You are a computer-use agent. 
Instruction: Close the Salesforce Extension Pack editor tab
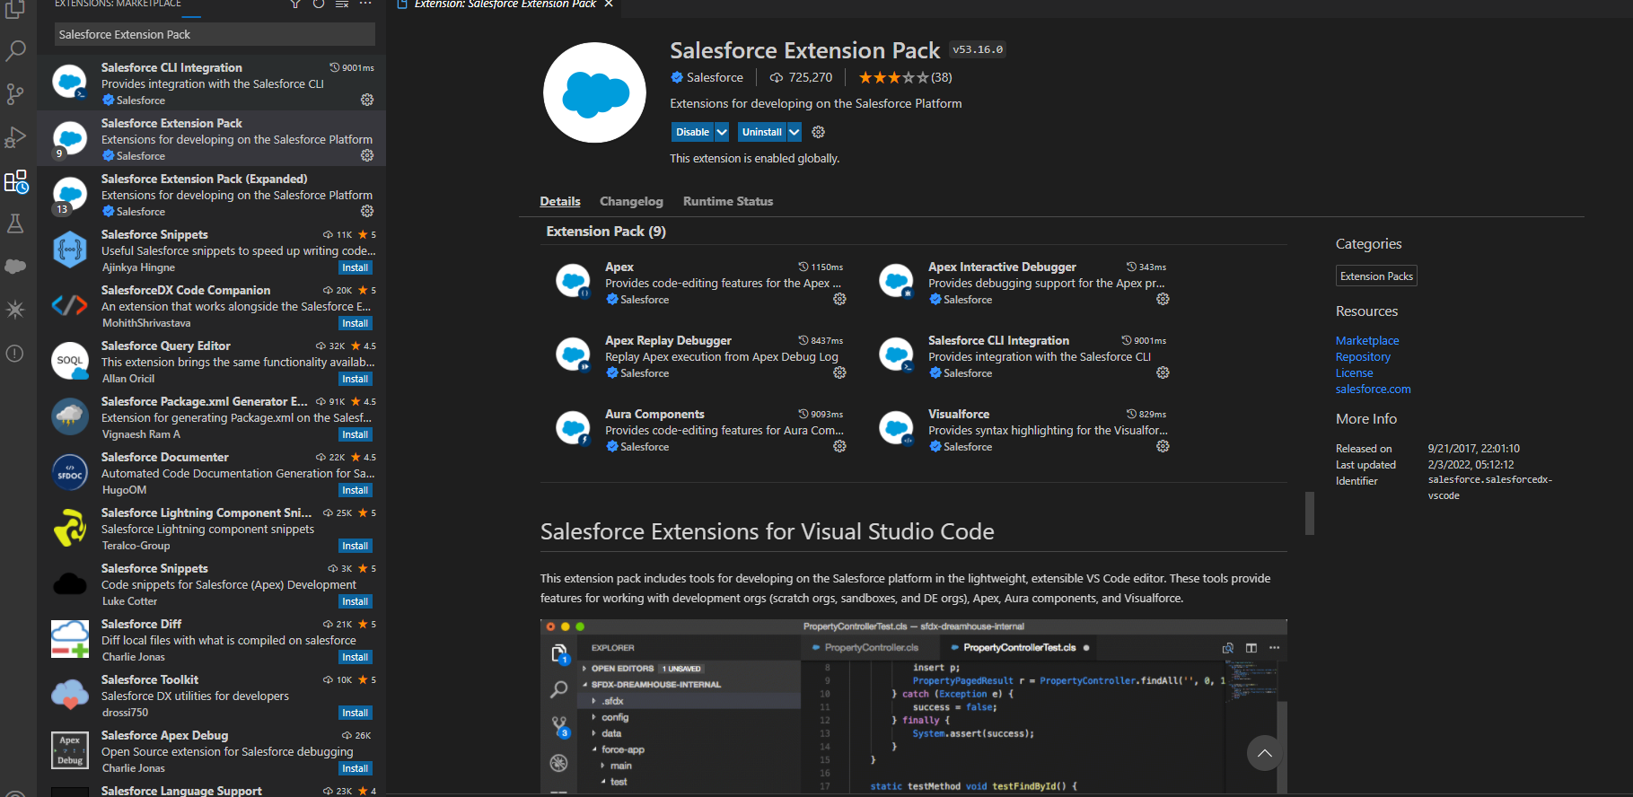(x=609, y=4)
